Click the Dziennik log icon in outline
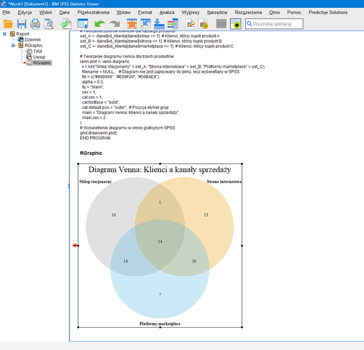Viewport: 364px width, 350px height. (20, 40)
